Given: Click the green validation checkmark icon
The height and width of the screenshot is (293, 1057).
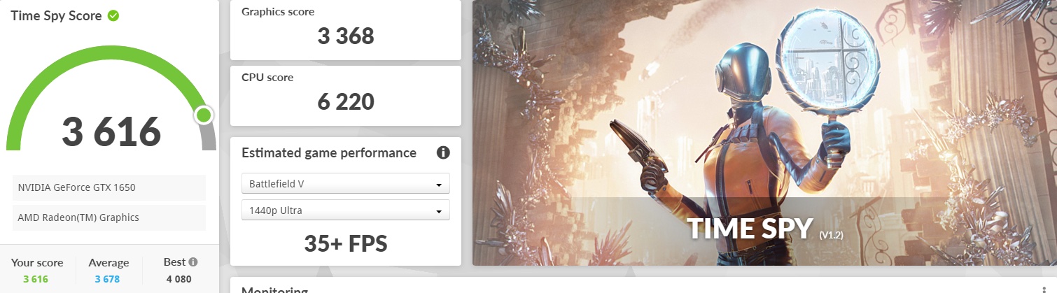Looking at the screenshot, I should [x=113, y=15].
